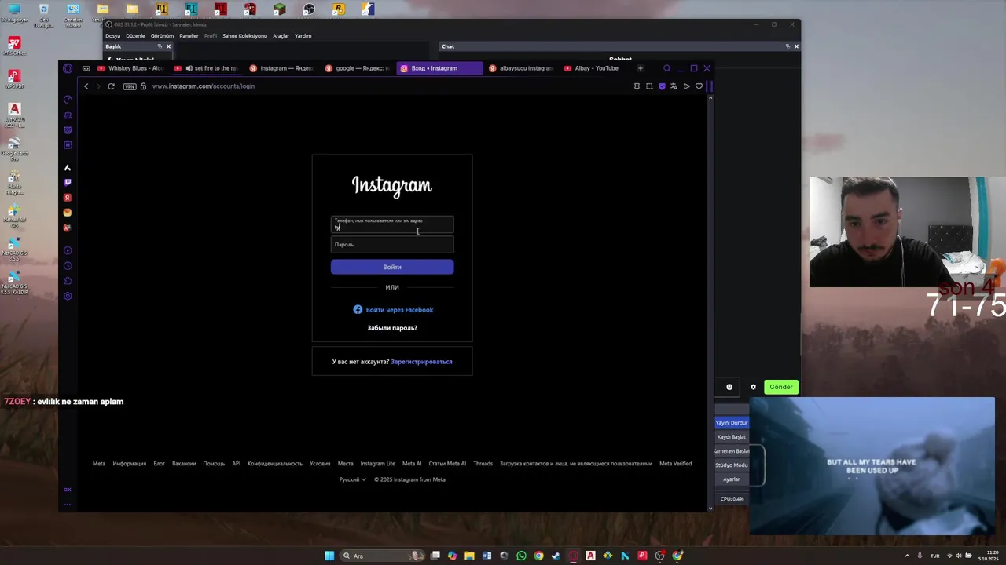Add page to bookmarks with heart icon
The image size is (1006, 565).
(699, 86)
